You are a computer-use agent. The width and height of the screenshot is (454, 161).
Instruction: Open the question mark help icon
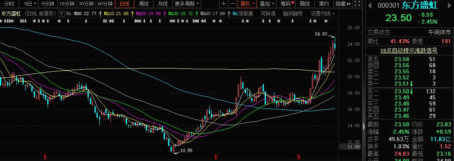coord(61,13)
